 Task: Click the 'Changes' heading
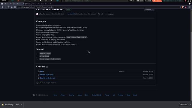(x=41, y=21)
